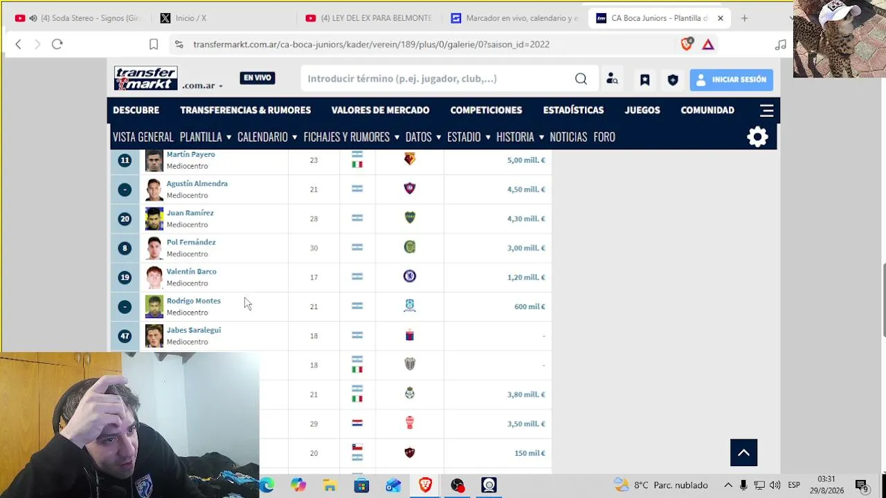This screenshot has width=886, height=498.
Task: Click the Iniciar Sesión button
Action: pyautogui.click(x=731, y=80)
